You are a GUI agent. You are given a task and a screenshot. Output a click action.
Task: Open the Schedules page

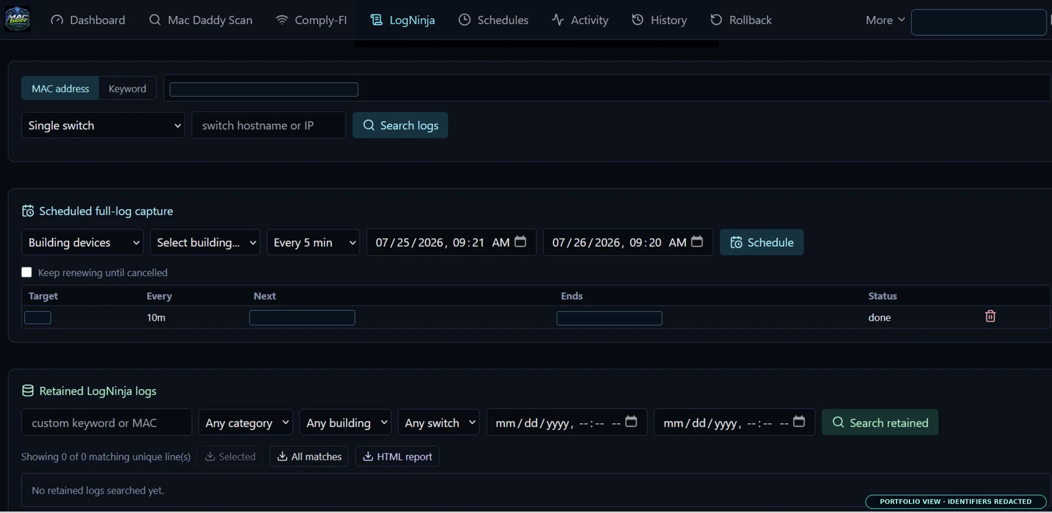[493, 20]
